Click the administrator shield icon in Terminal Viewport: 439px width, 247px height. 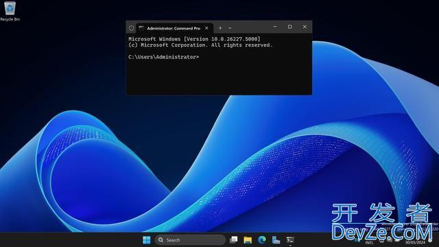131,28
